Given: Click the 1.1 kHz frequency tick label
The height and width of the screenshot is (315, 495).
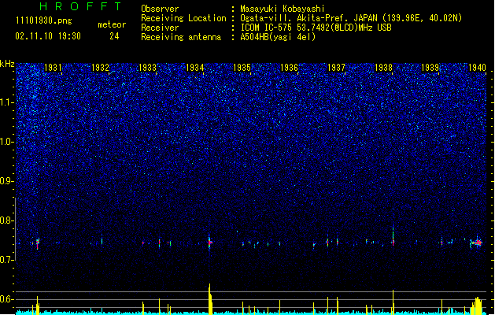Looking at the screenshot, I should (7, 102).
